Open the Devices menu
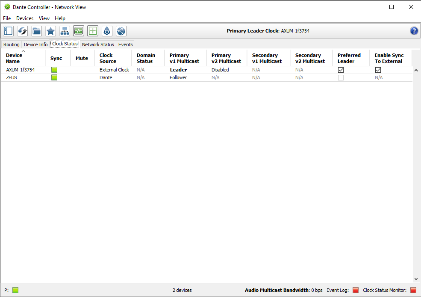The image size is (421, 297). coord(25,18)
